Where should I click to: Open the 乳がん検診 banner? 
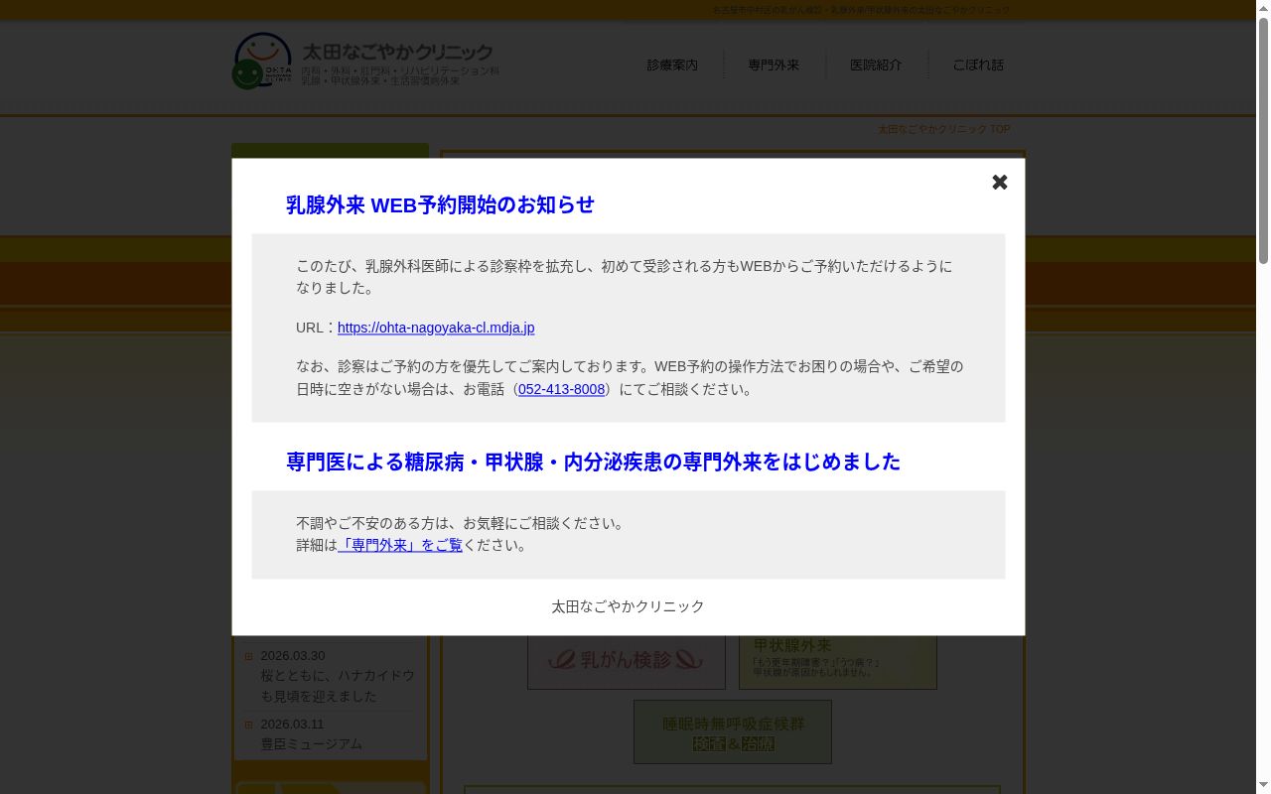pos(627,660)
